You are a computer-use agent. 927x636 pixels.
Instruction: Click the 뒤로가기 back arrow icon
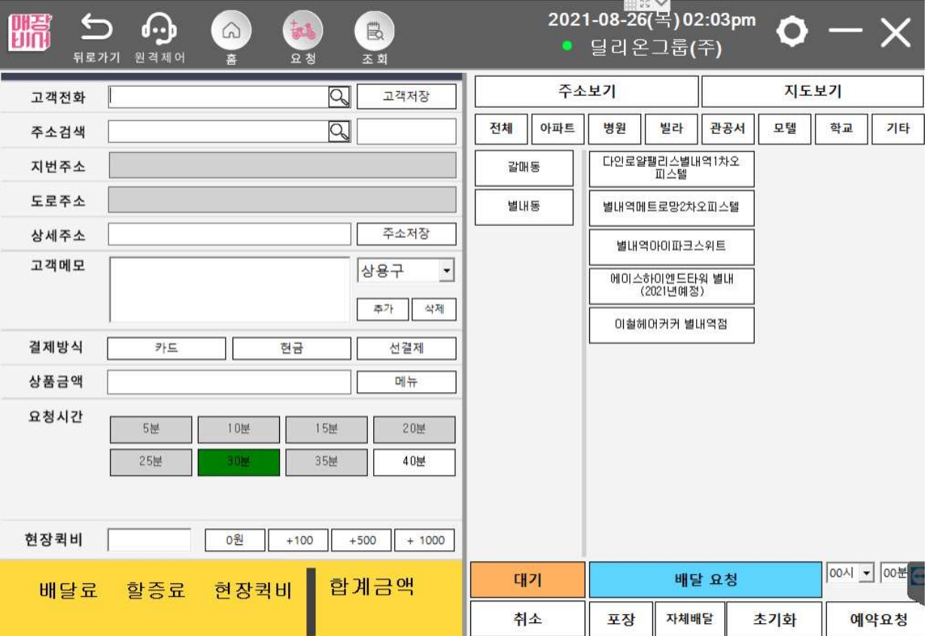pyautogui.click(x=96, y=29)
